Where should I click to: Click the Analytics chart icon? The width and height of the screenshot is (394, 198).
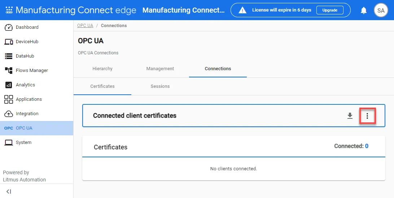click(x=9, y=85)
